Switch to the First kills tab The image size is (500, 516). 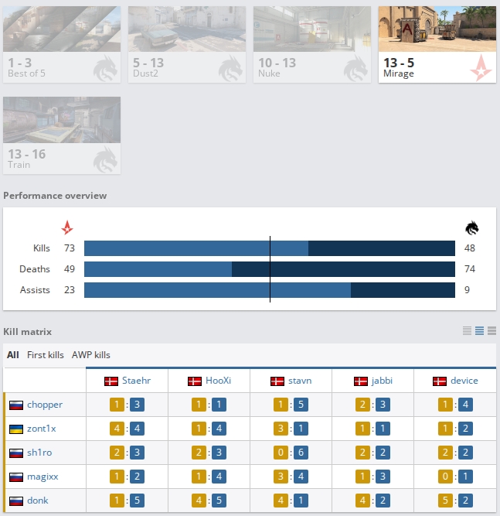46,355
